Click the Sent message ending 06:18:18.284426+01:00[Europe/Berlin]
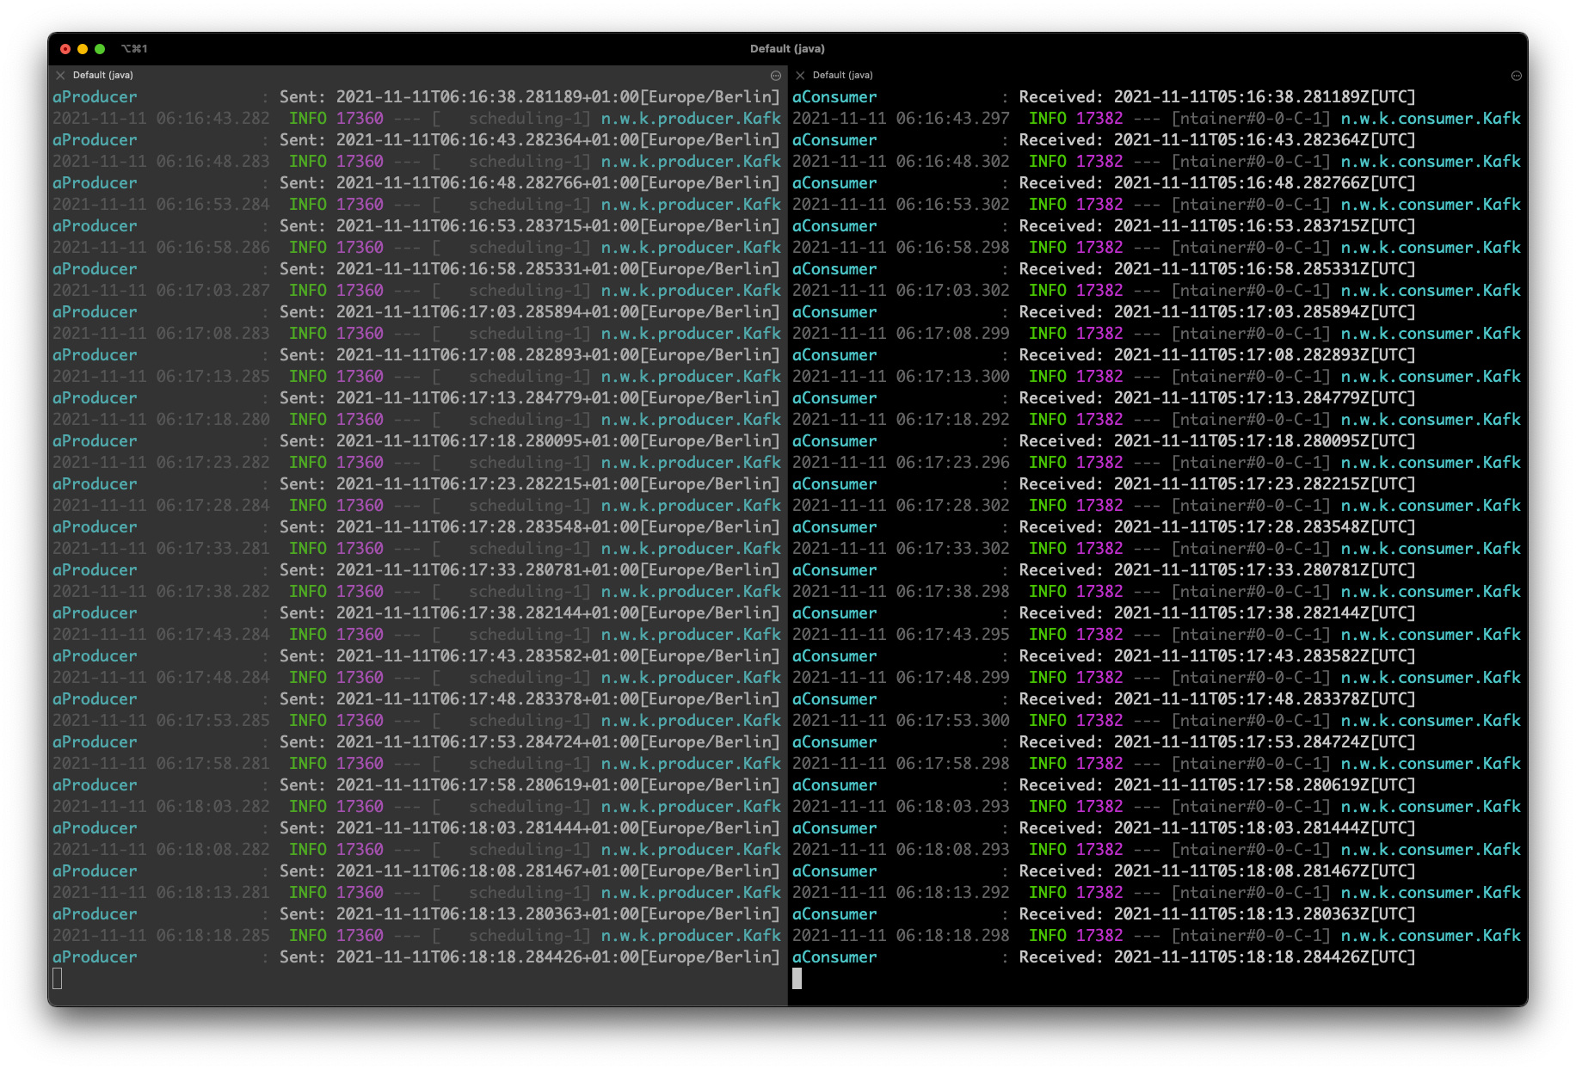1576x1070 pixels. coord(557,957)
